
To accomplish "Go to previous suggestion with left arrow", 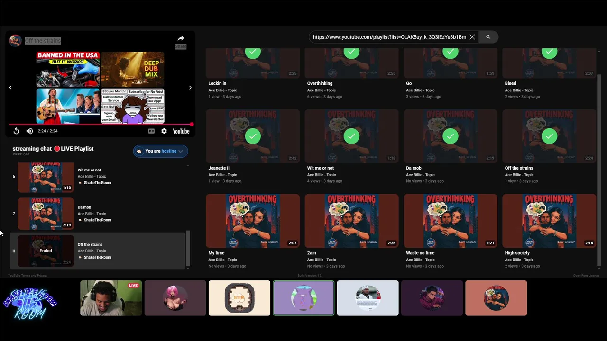I will point(10,88).
